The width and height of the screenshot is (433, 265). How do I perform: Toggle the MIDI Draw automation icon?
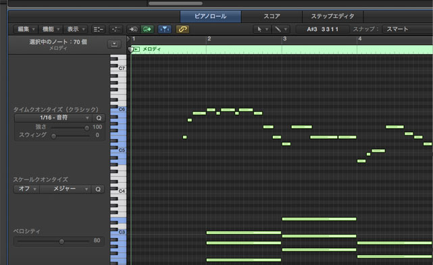tap(116, 29)
